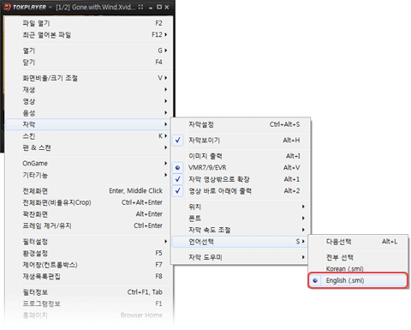Select 파일 열기 (F2) menu entry

[x=89, y=23]
